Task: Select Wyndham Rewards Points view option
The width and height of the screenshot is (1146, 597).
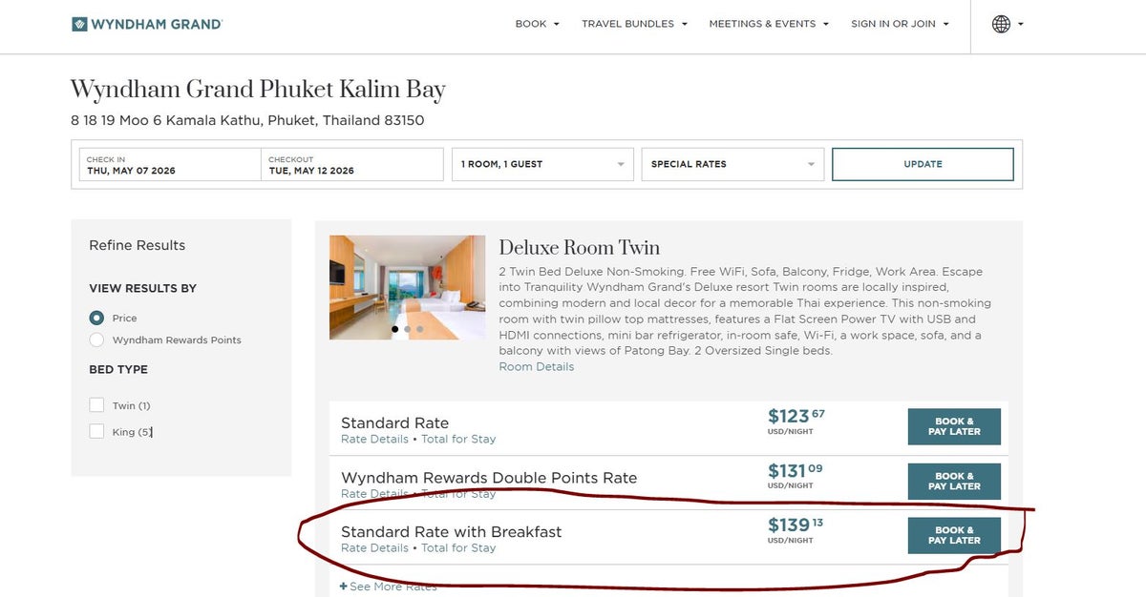Action: [96, 340]
